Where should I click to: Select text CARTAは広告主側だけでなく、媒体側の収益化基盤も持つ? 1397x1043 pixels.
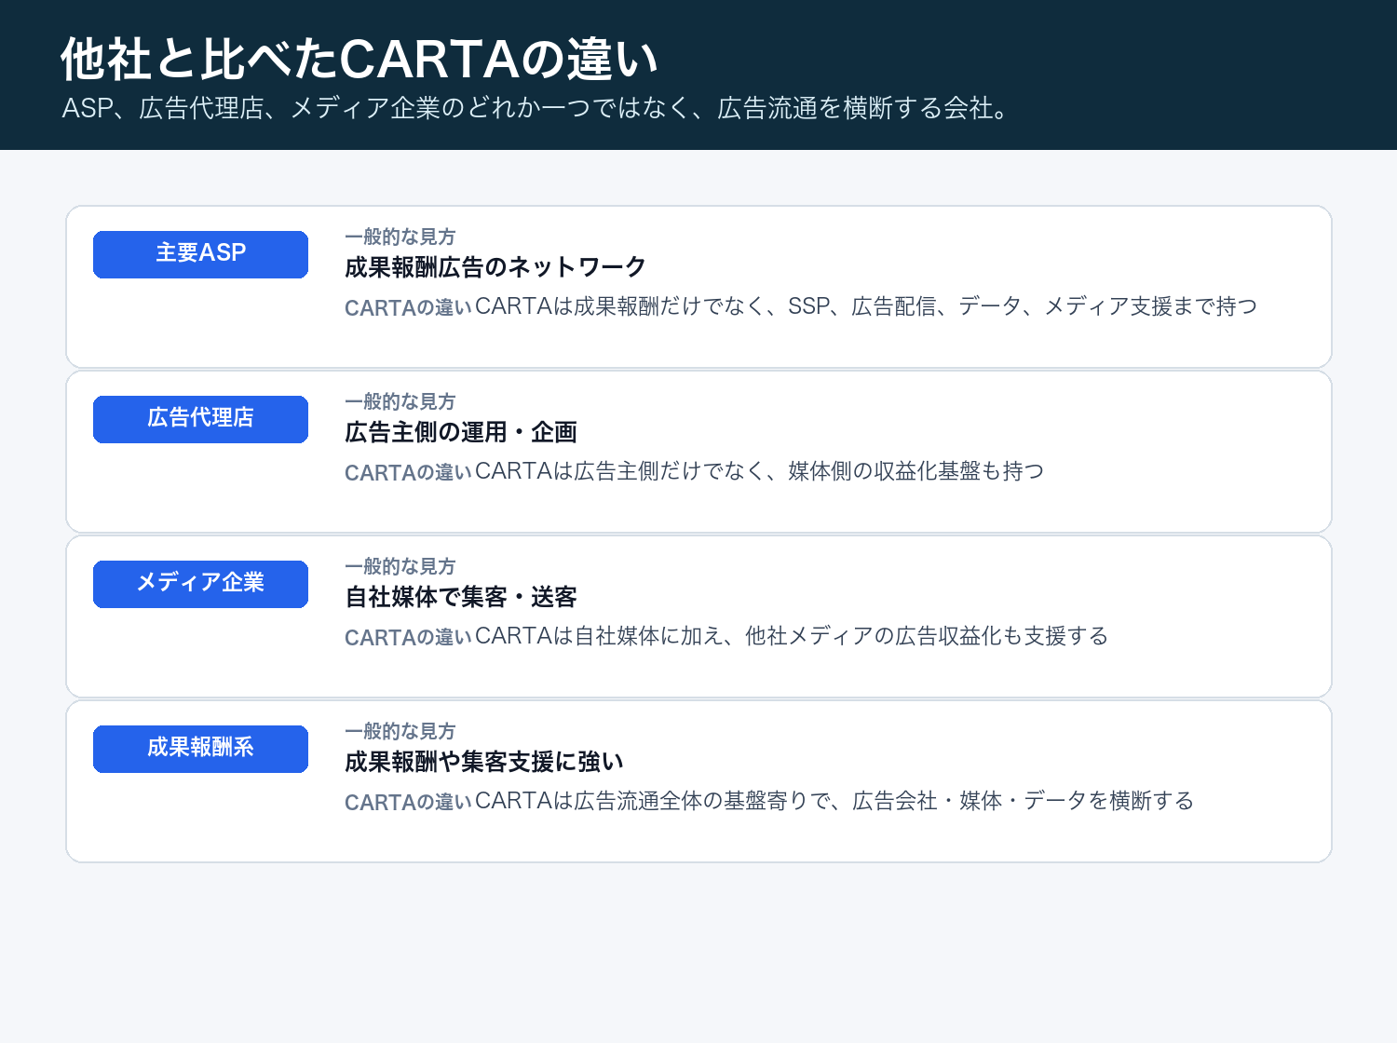click(x=760, y=471)
